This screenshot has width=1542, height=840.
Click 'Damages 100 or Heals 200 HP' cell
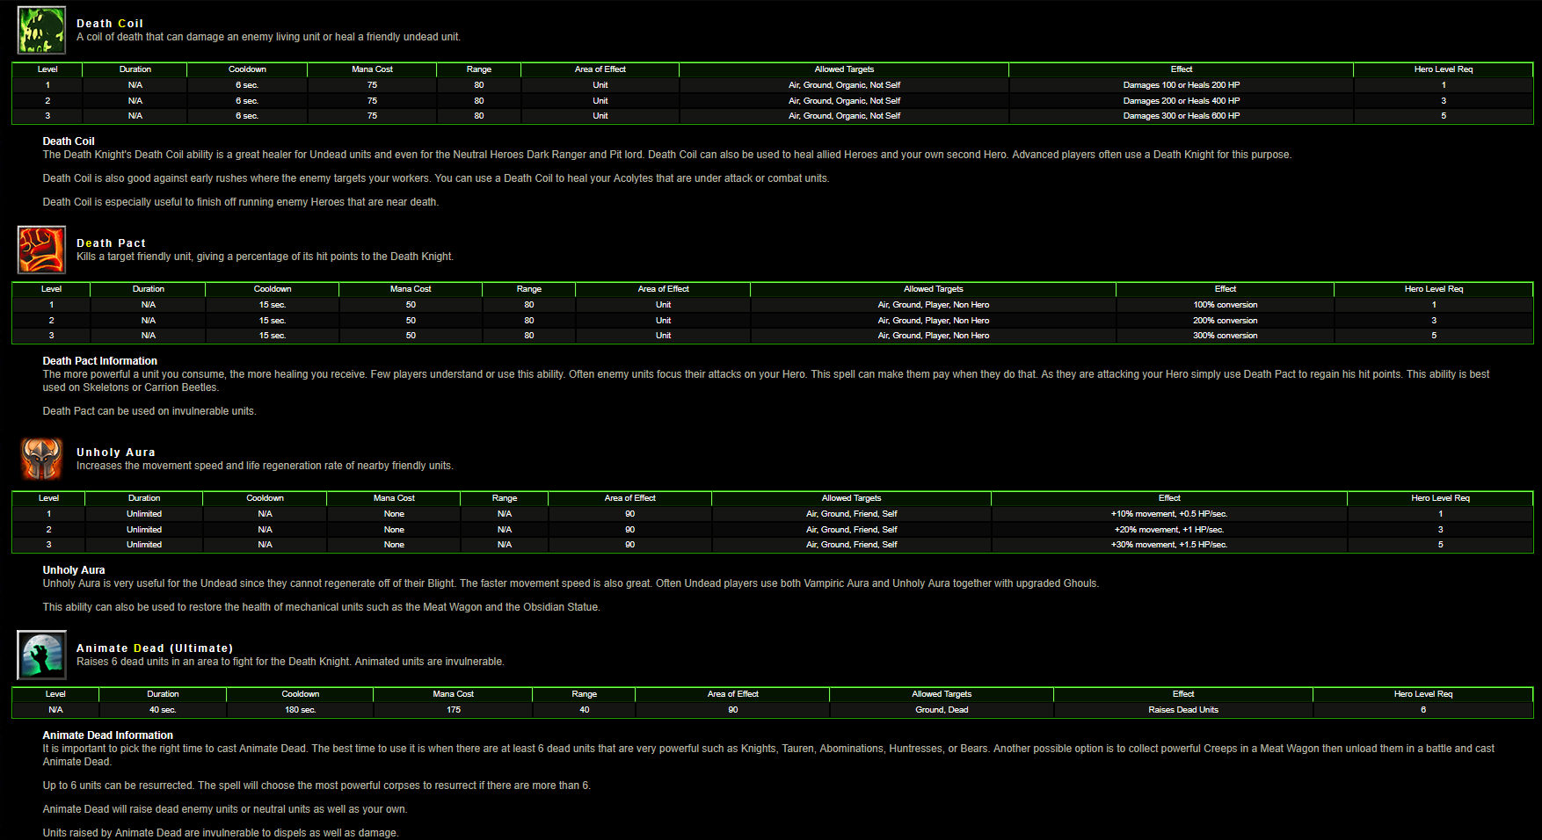[x=1182, y=85]
